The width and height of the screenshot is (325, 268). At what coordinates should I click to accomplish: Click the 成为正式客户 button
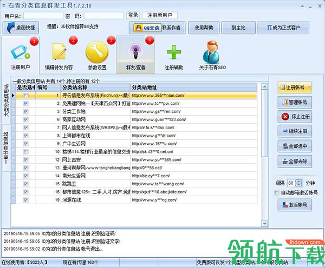click(283, 28)
